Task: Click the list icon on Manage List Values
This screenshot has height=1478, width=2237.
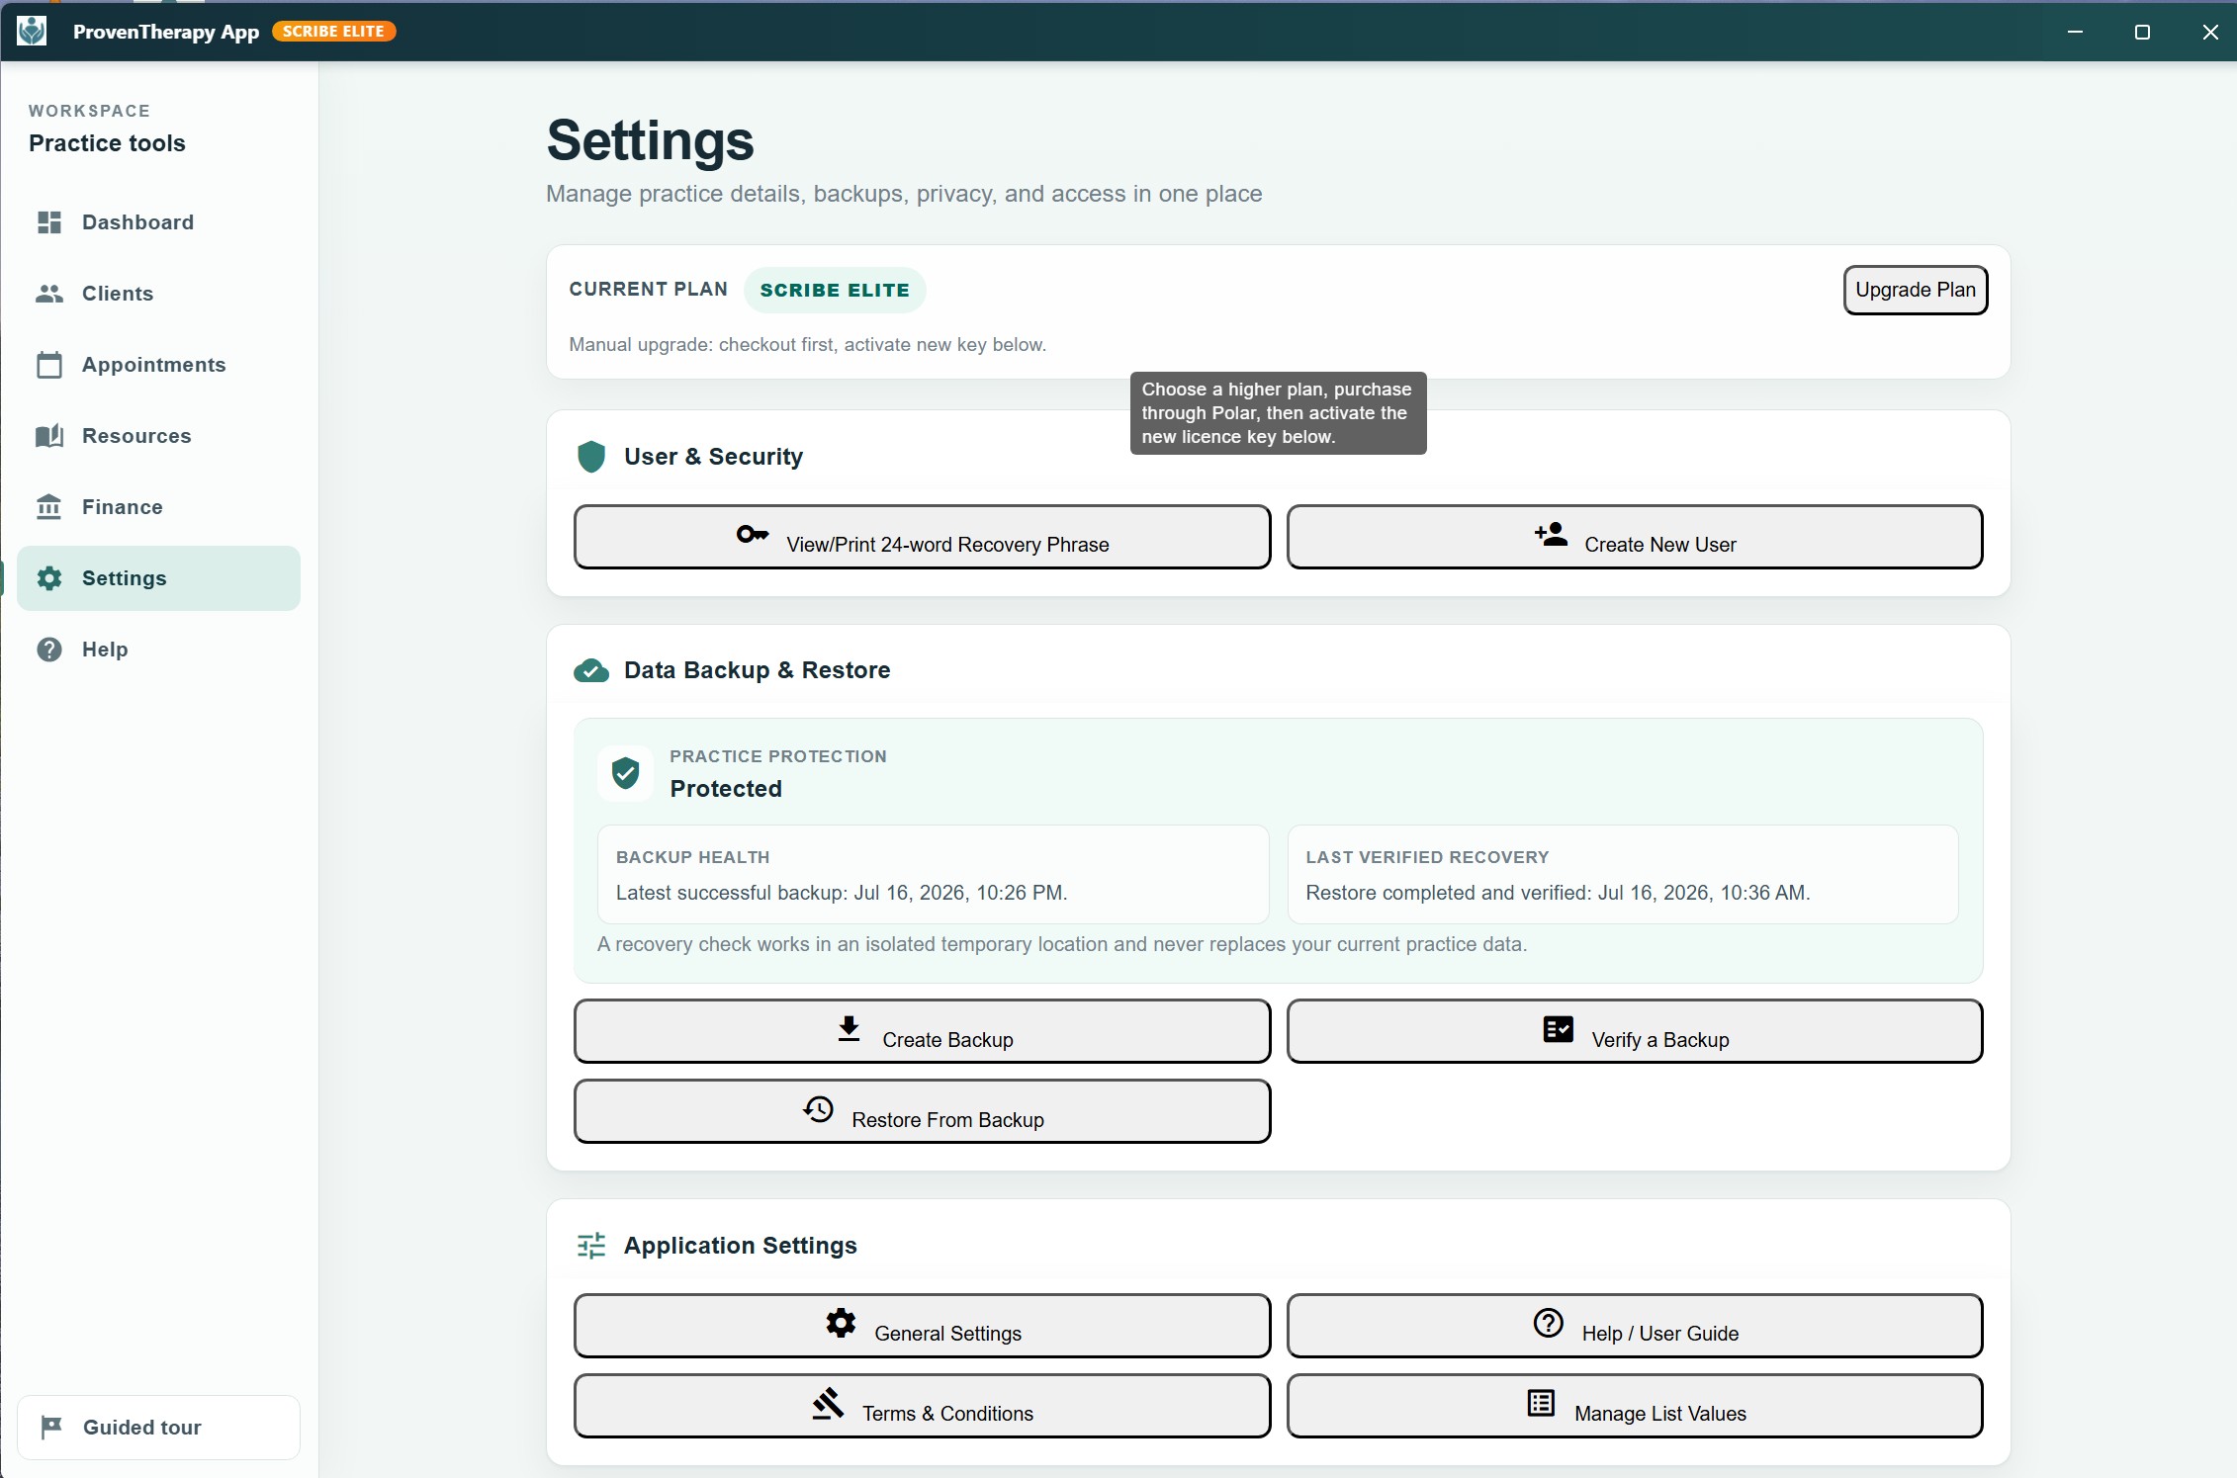Action: point(1541,1403)
